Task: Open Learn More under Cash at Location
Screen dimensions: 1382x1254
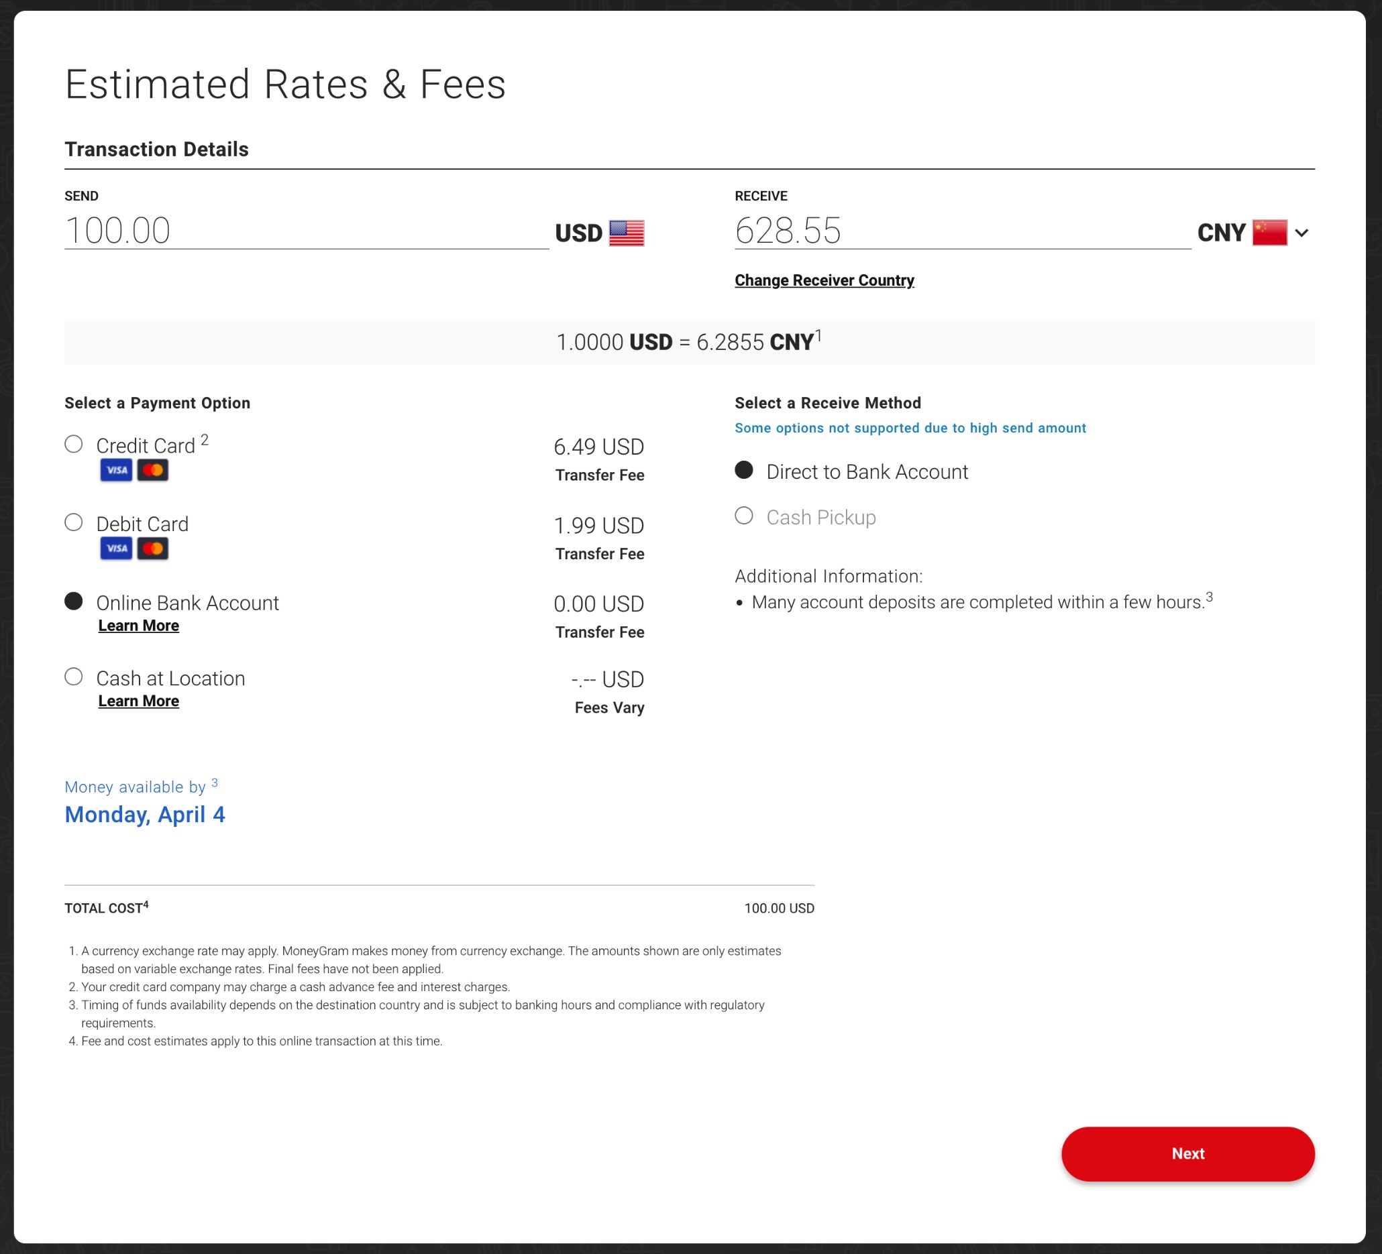Action: point(138,701)
